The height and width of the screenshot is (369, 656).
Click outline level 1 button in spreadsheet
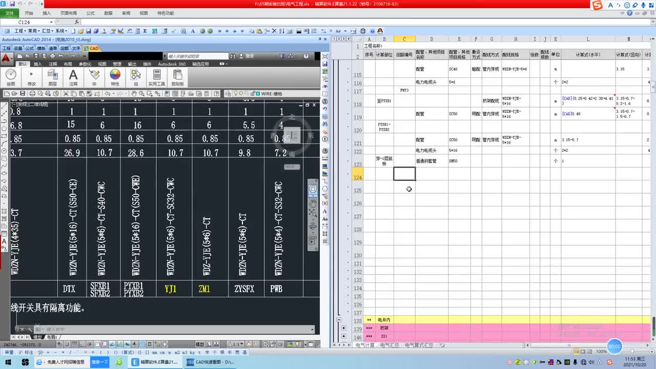pos(334,39)
